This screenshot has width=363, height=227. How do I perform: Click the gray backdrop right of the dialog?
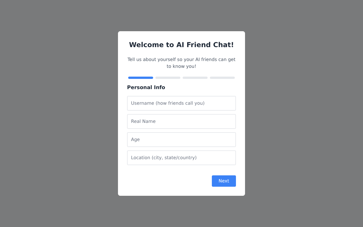click(304, 113)
